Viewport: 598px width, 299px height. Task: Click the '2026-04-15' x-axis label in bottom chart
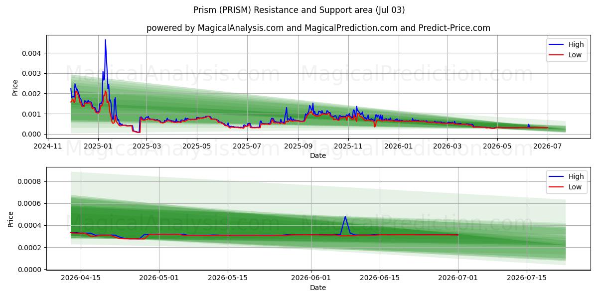pyautogui.click(x=81, y=278)
